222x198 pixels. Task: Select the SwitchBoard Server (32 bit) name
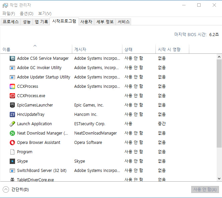[41, 171]
